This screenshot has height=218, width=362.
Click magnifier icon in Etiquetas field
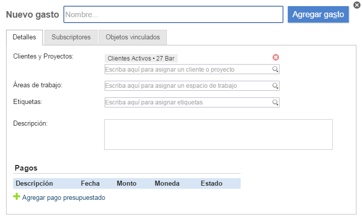pos(276,103)
